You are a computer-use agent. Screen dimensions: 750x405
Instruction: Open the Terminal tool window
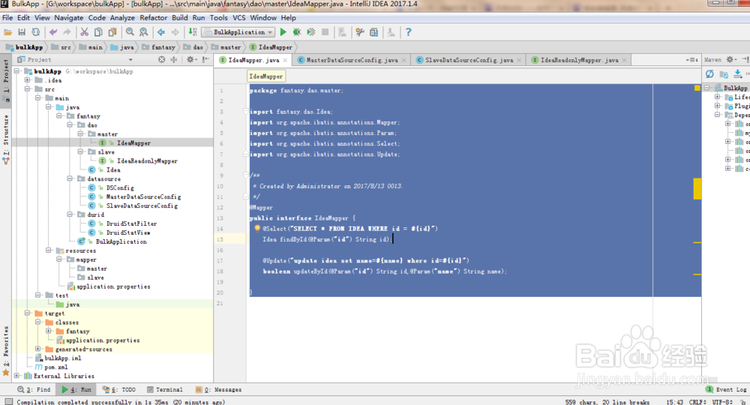pos(164,389)
